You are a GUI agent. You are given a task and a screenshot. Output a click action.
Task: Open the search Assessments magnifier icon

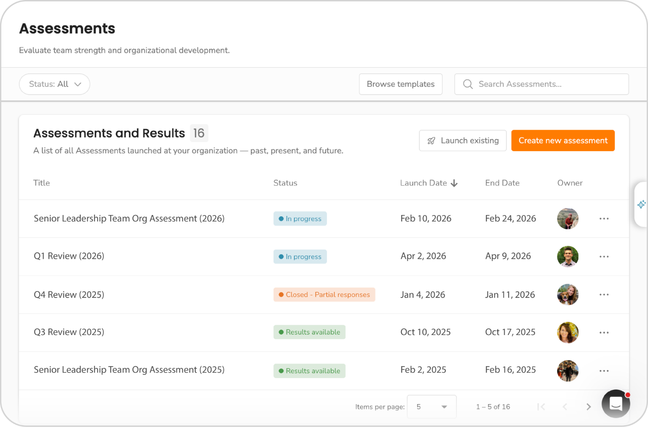[468, 84]
